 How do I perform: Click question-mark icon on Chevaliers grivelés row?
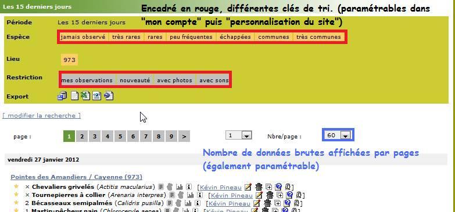click(278, 187)
